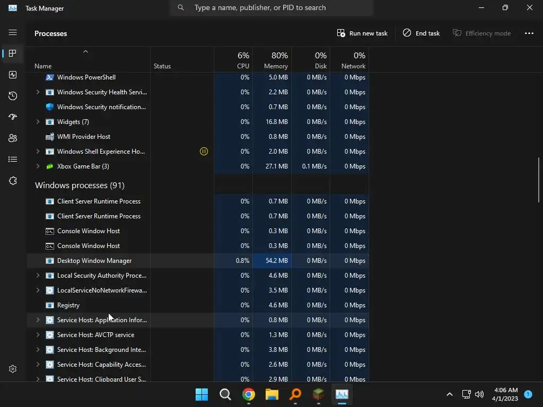Click the 16.8 MB Widgets memory value
The image size is (543, 407).
(276, 122)
